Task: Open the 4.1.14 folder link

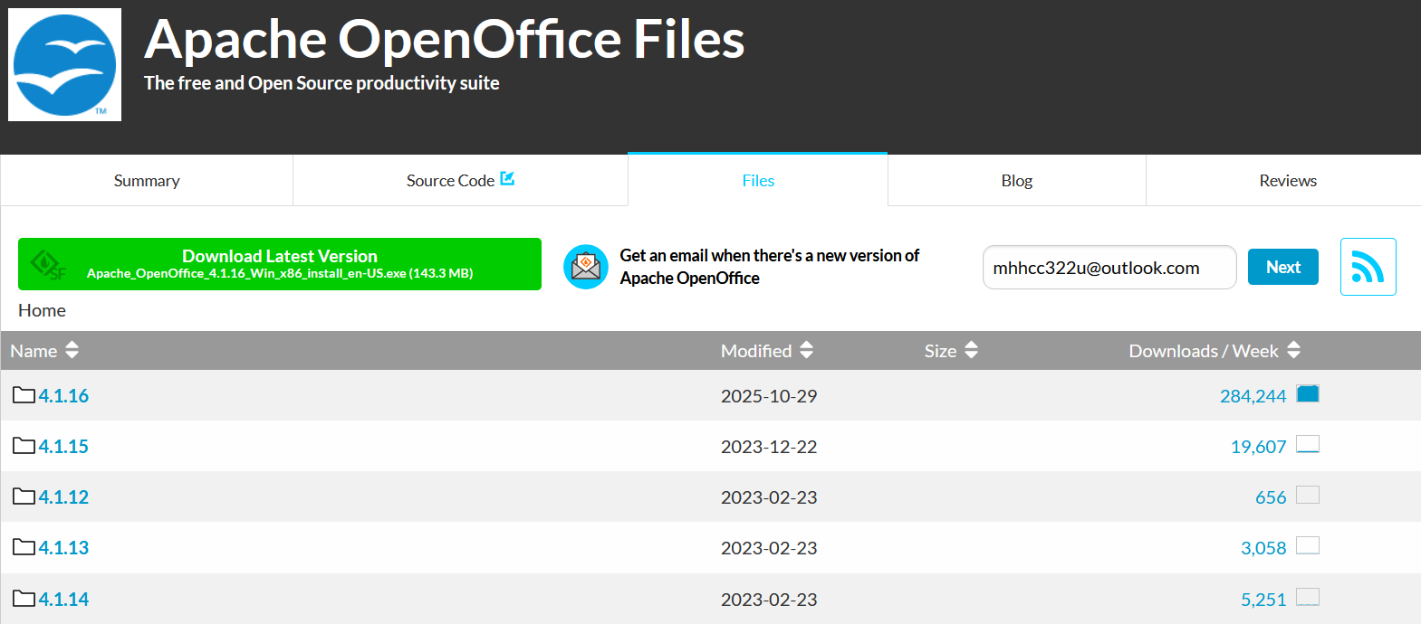Action: point(63,599)
